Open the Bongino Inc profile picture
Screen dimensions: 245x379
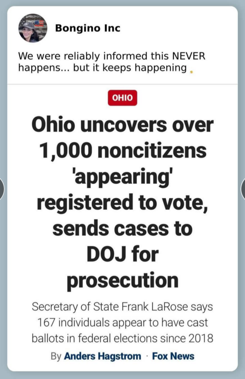(32, 29)
